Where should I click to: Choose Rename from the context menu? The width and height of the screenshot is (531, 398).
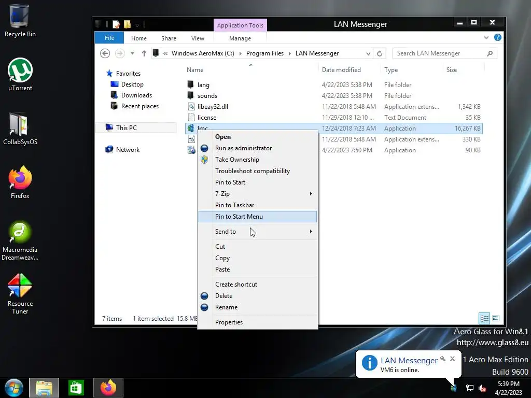258,307
